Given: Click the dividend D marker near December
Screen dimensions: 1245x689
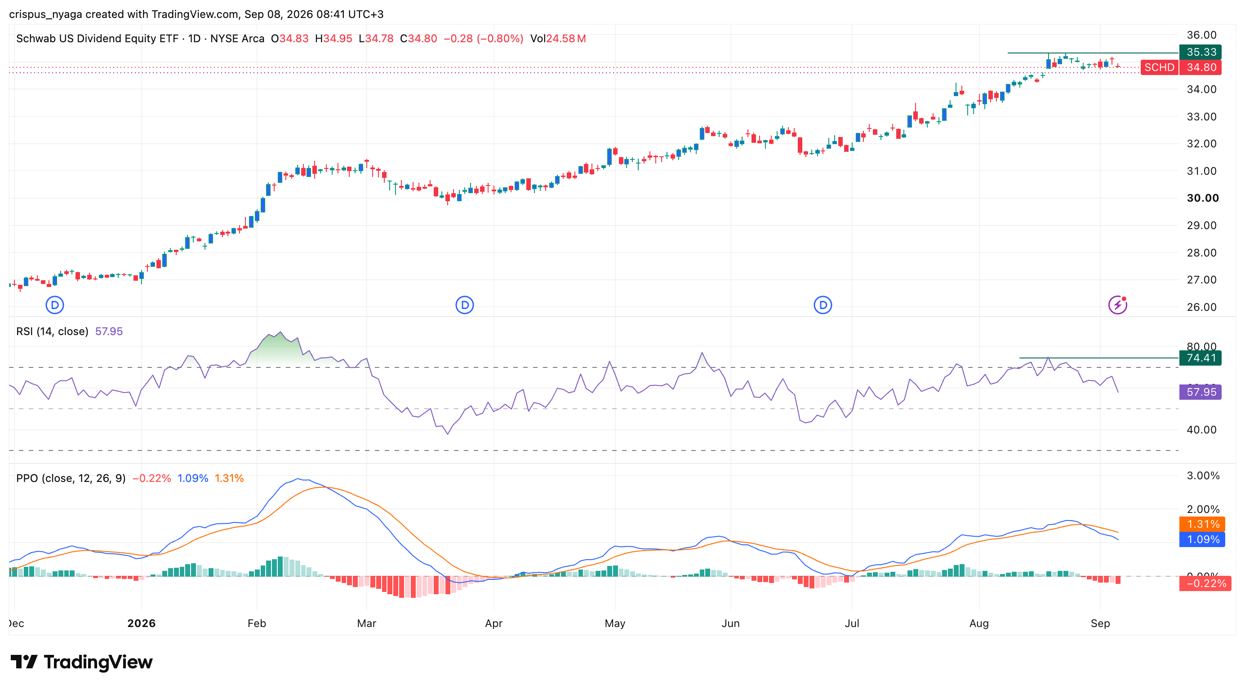Looking at the screenshot, I should [55, 305].
